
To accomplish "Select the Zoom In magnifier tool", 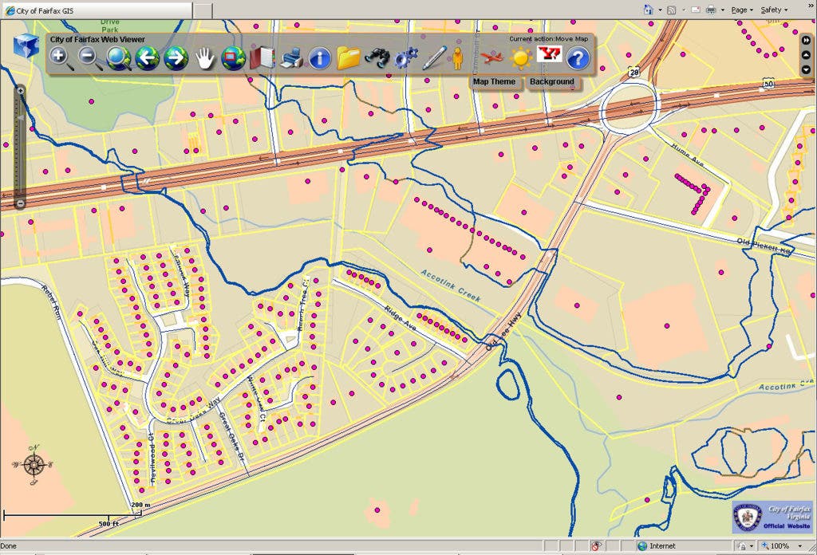I will [59, 57].
